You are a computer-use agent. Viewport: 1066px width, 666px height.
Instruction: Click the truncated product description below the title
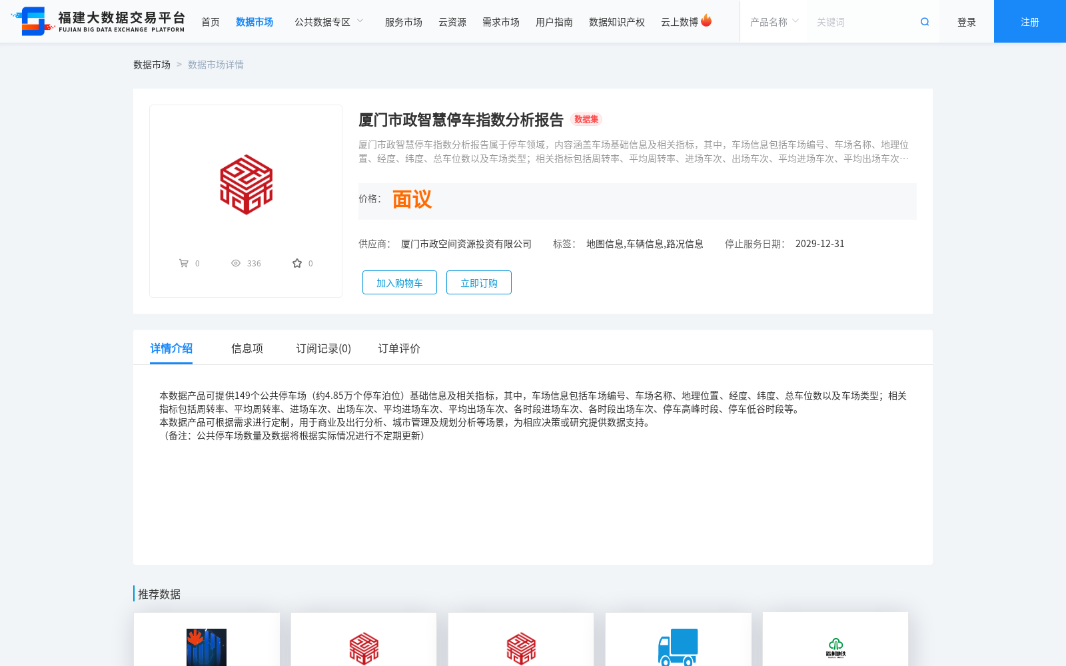point(634,151)
